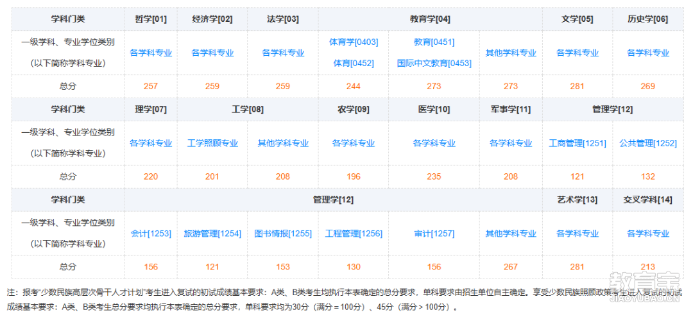Screen dimensions: 693x317
Task: Select the score 269 for 历史学
Action: click(648, 86)
